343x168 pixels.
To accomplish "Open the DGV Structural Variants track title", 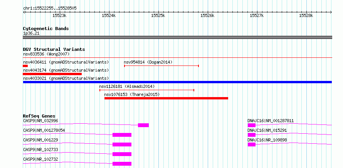I will coord(54,49).
